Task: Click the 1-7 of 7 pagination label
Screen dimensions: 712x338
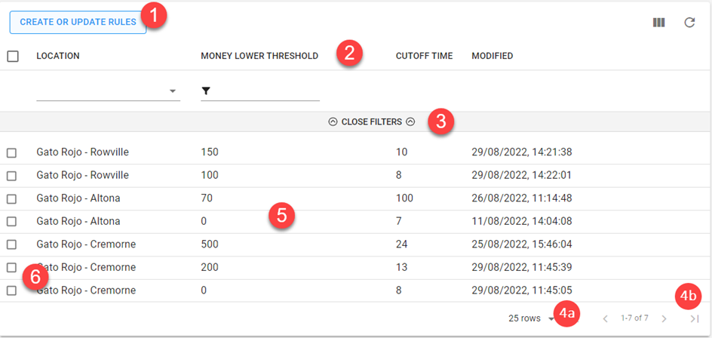Action: [x=634, y=318]
